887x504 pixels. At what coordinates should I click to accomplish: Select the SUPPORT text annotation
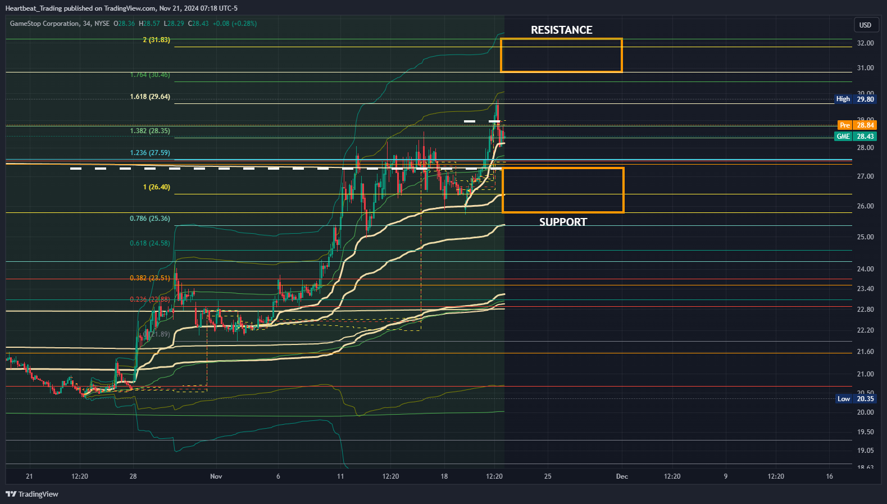point(563,222)
